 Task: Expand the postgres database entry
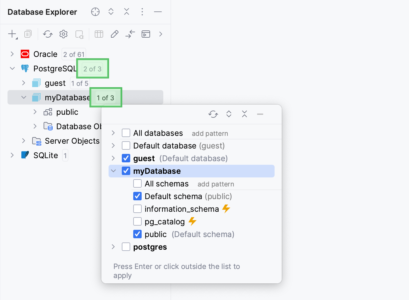point(113,247)
